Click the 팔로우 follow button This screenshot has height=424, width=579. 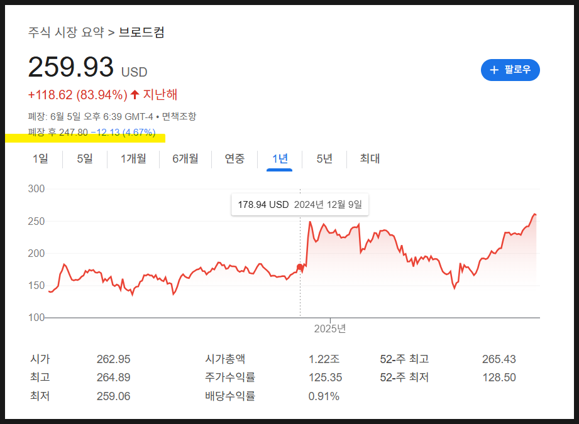point(510,70)
